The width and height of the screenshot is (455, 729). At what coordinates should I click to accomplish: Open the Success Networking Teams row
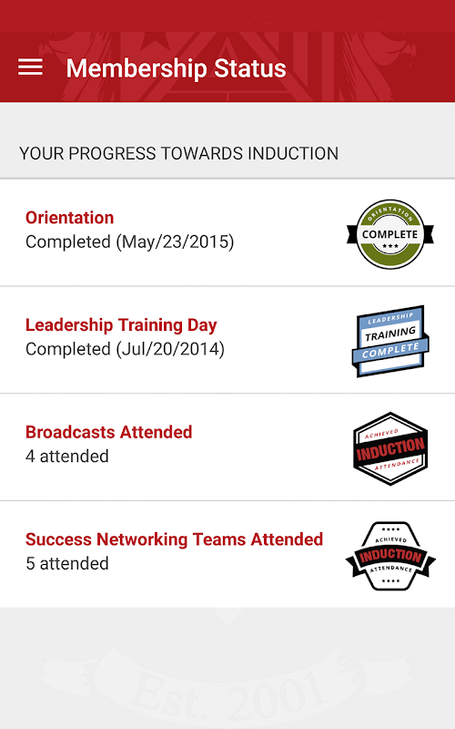pyautogui.click(x=227, y=554)
